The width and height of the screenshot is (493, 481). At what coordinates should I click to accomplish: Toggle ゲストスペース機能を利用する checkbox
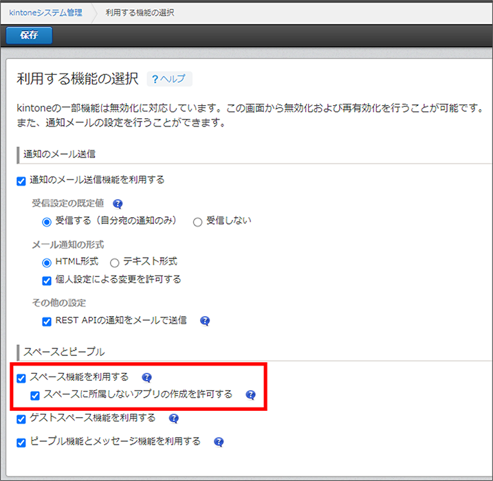point(21,419)
